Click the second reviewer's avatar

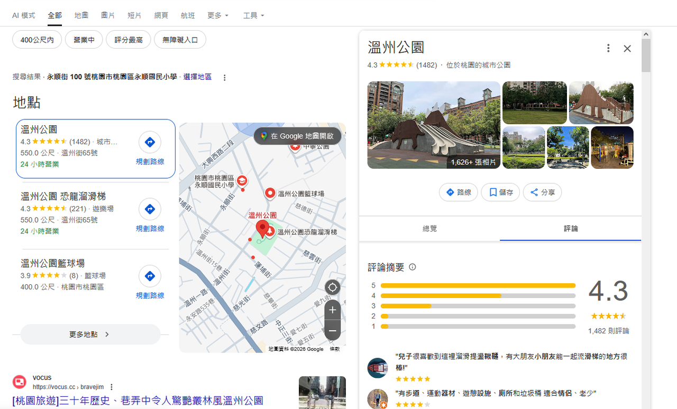pos(378,399)
